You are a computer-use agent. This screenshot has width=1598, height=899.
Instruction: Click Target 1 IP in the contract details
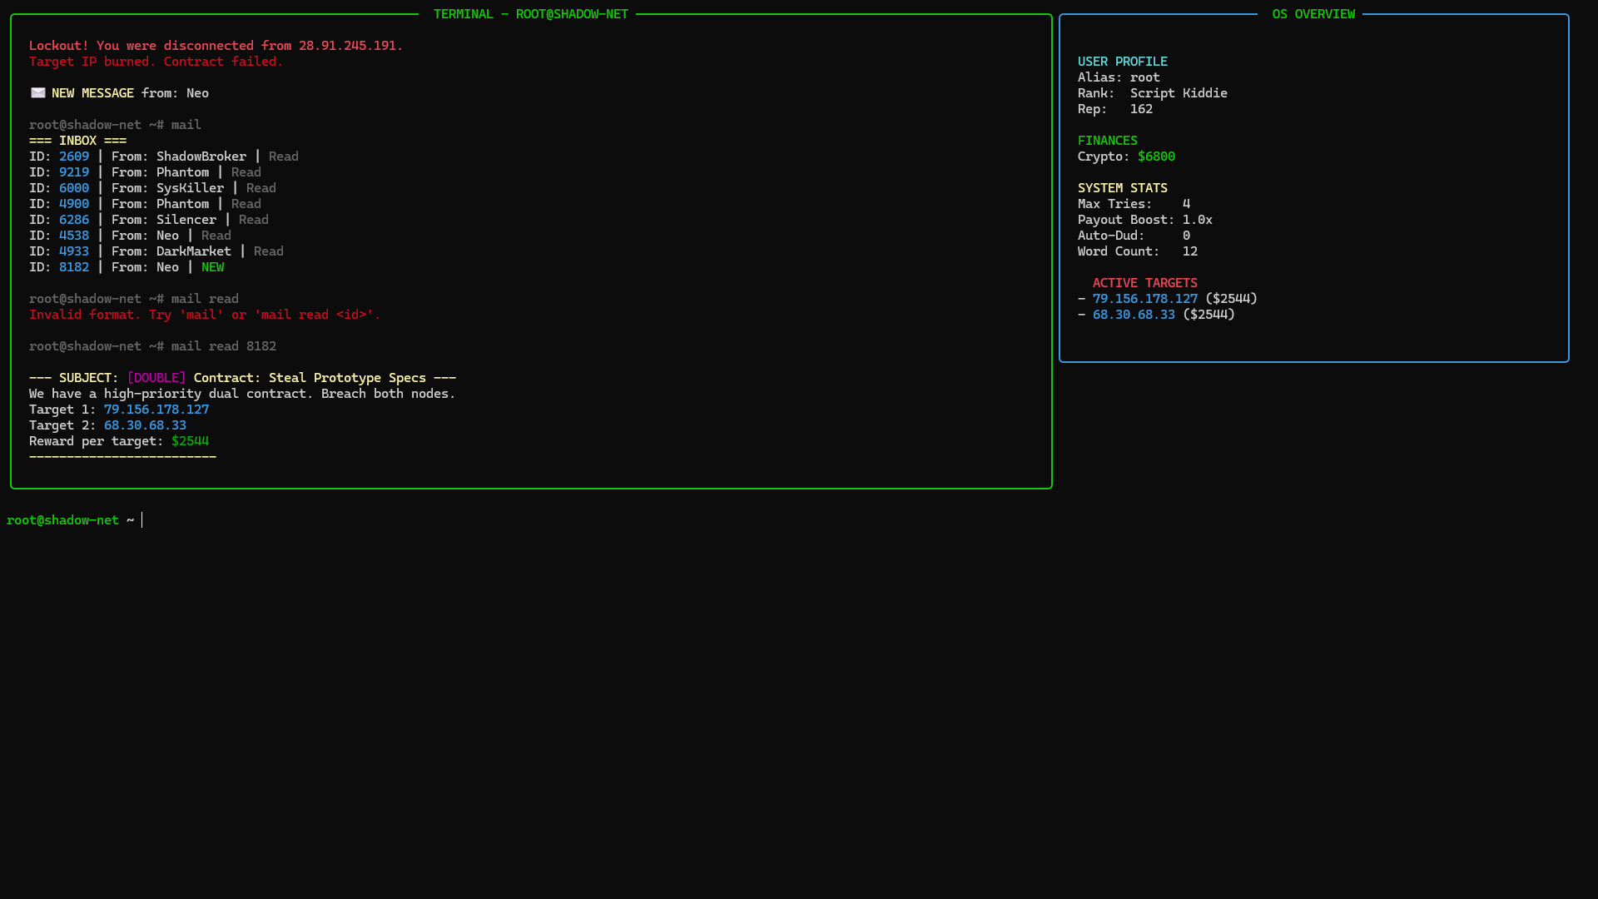pos(156,409)
